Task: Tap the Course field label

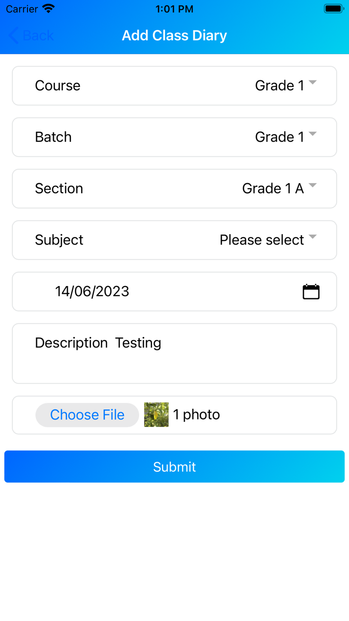Action: [x=57, y=86]
